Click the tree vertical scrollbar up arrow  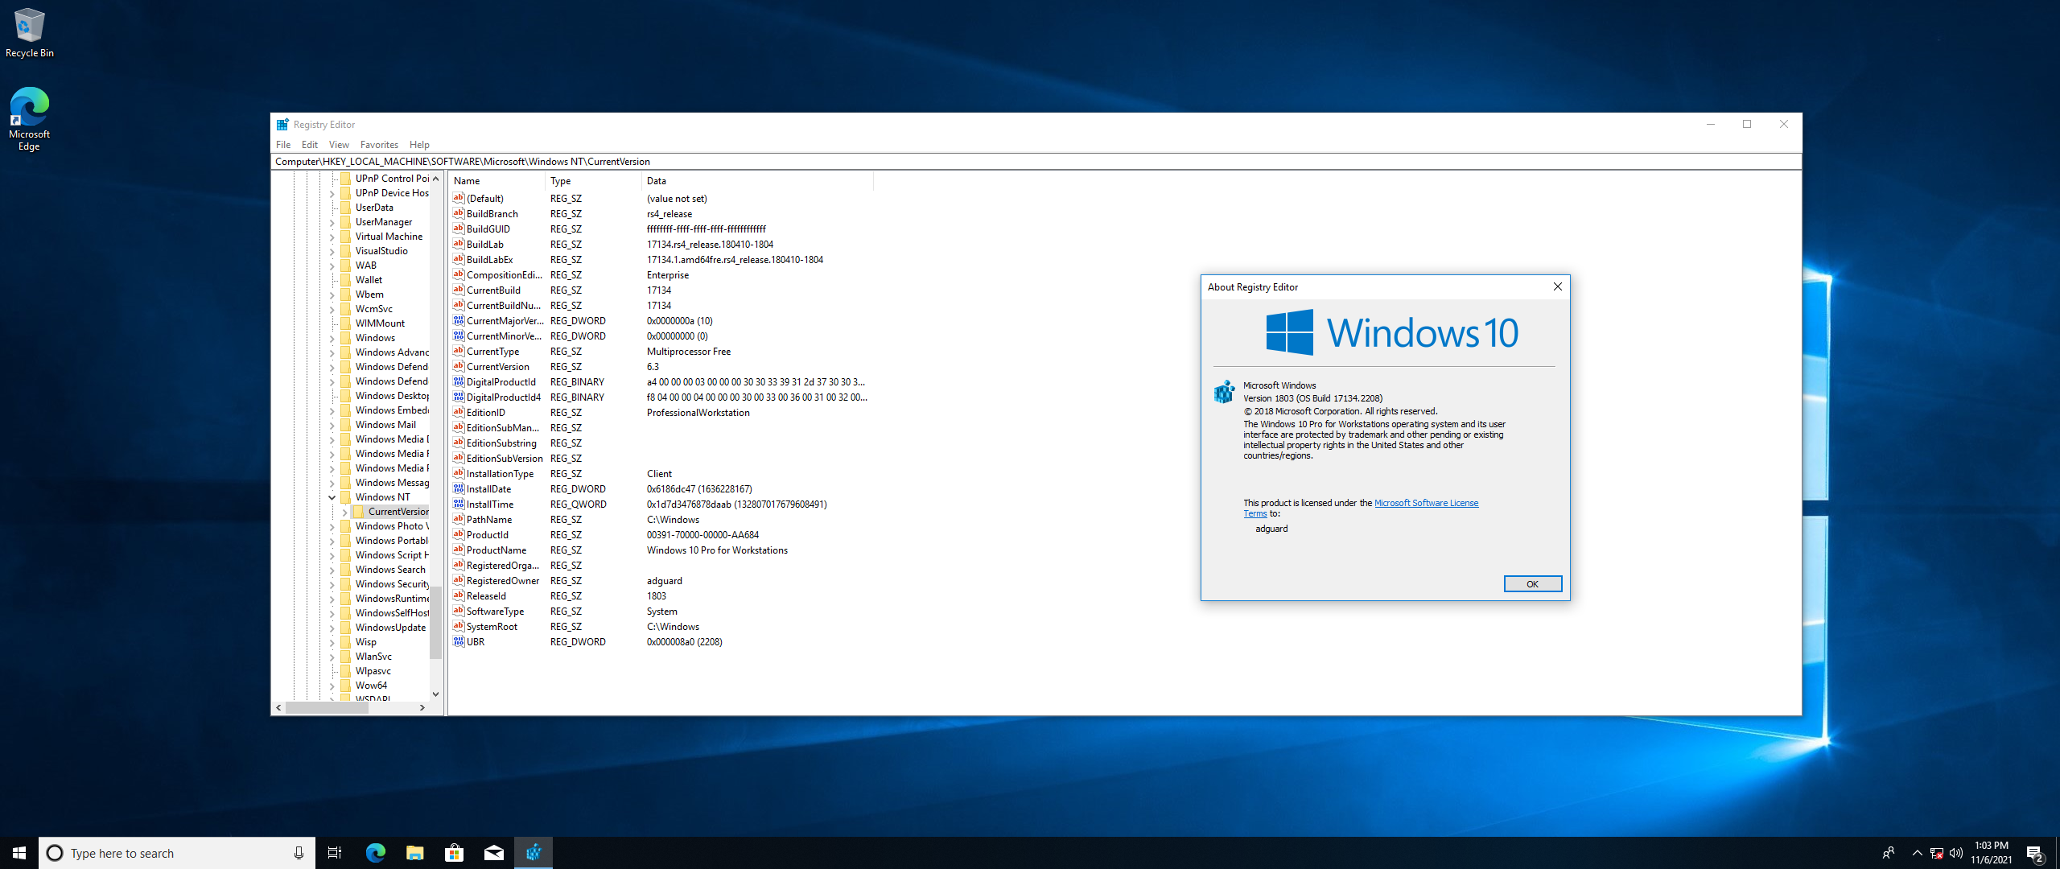click(435, 179)
